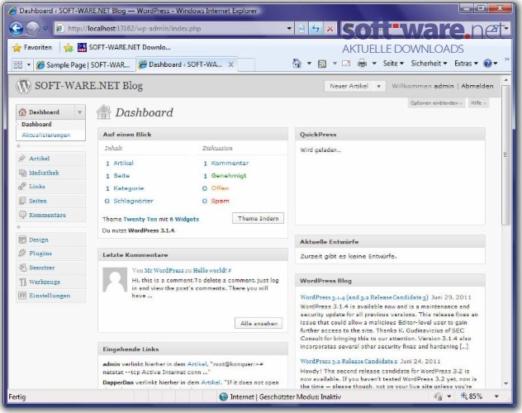
Task: Collapse the Dashboard sidebar menu arrow
Action: [x=79, y=112]
